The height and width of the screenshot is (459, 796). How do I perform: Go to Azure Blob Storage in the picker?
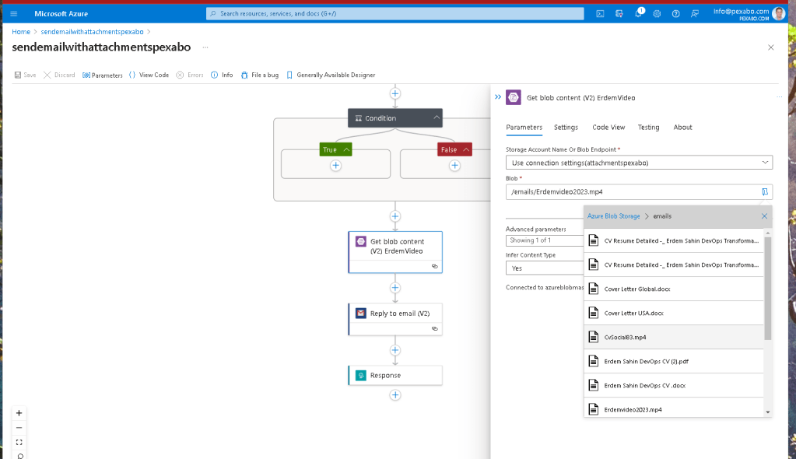(613, 216)
